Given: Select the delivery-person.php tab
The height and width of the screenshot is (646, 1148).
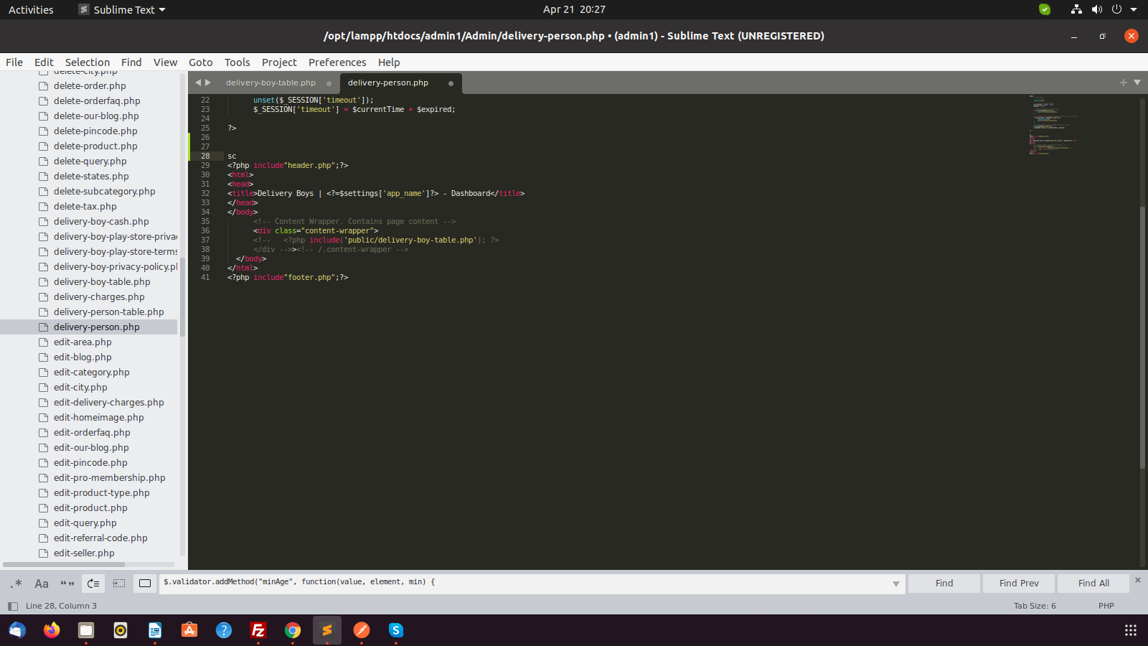Looking at the screenshot, I should pyautogui.click(x=388, y=83).
